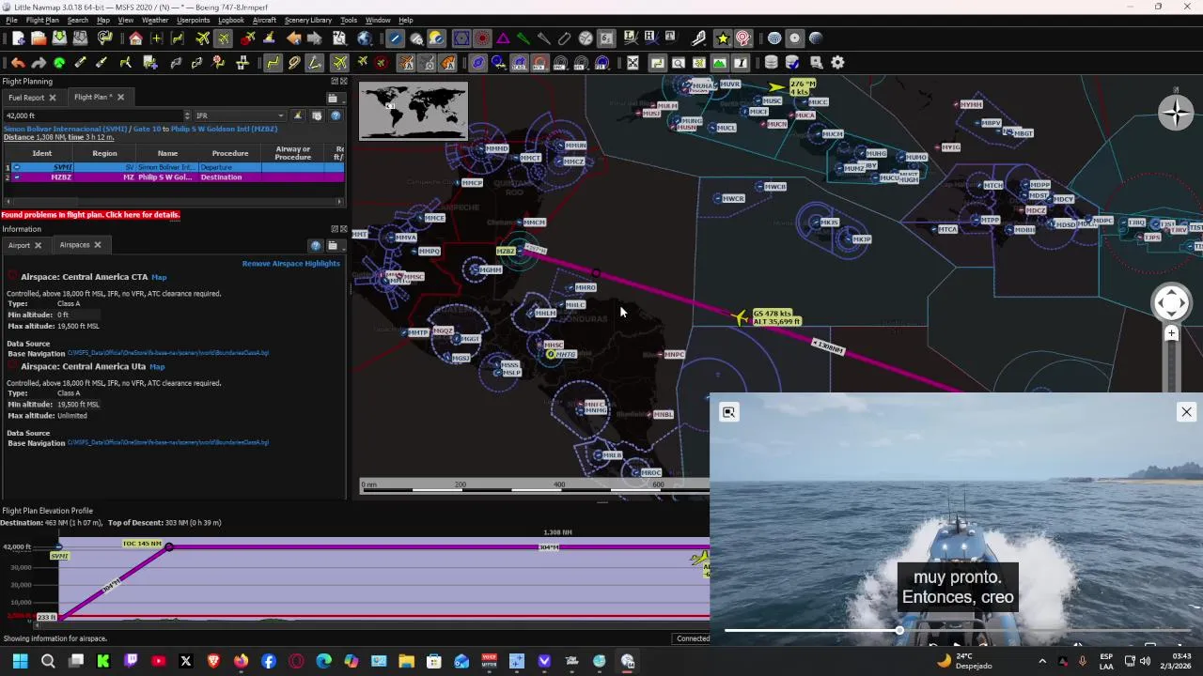Open the Userpoints menu
The height and width of the screenshot is (676, 1203).
(x=193, y=20)
